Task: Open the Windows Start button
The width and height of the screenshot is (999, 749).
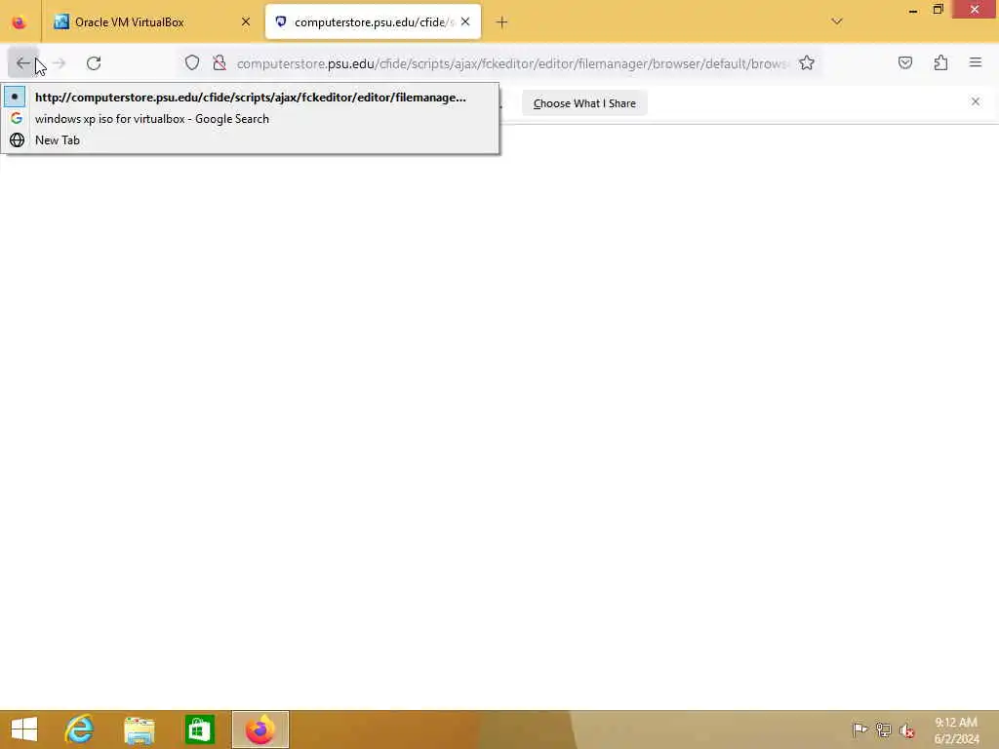Action: tap(24, 729)
